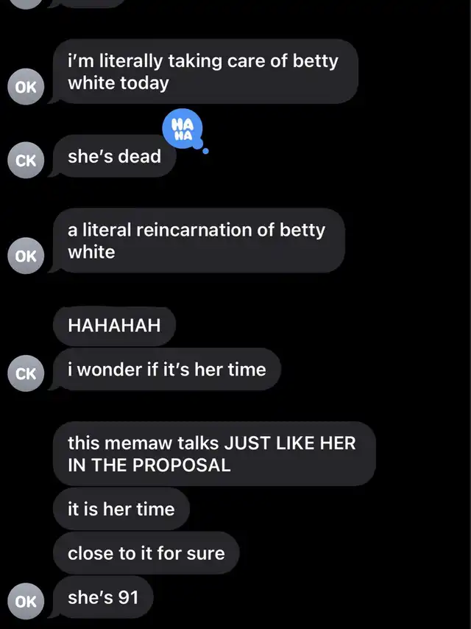This screenshot has width=471, height=629.
Task: Click the small blue tail dot of HAHA reaction
Action: tap(205, 151)
